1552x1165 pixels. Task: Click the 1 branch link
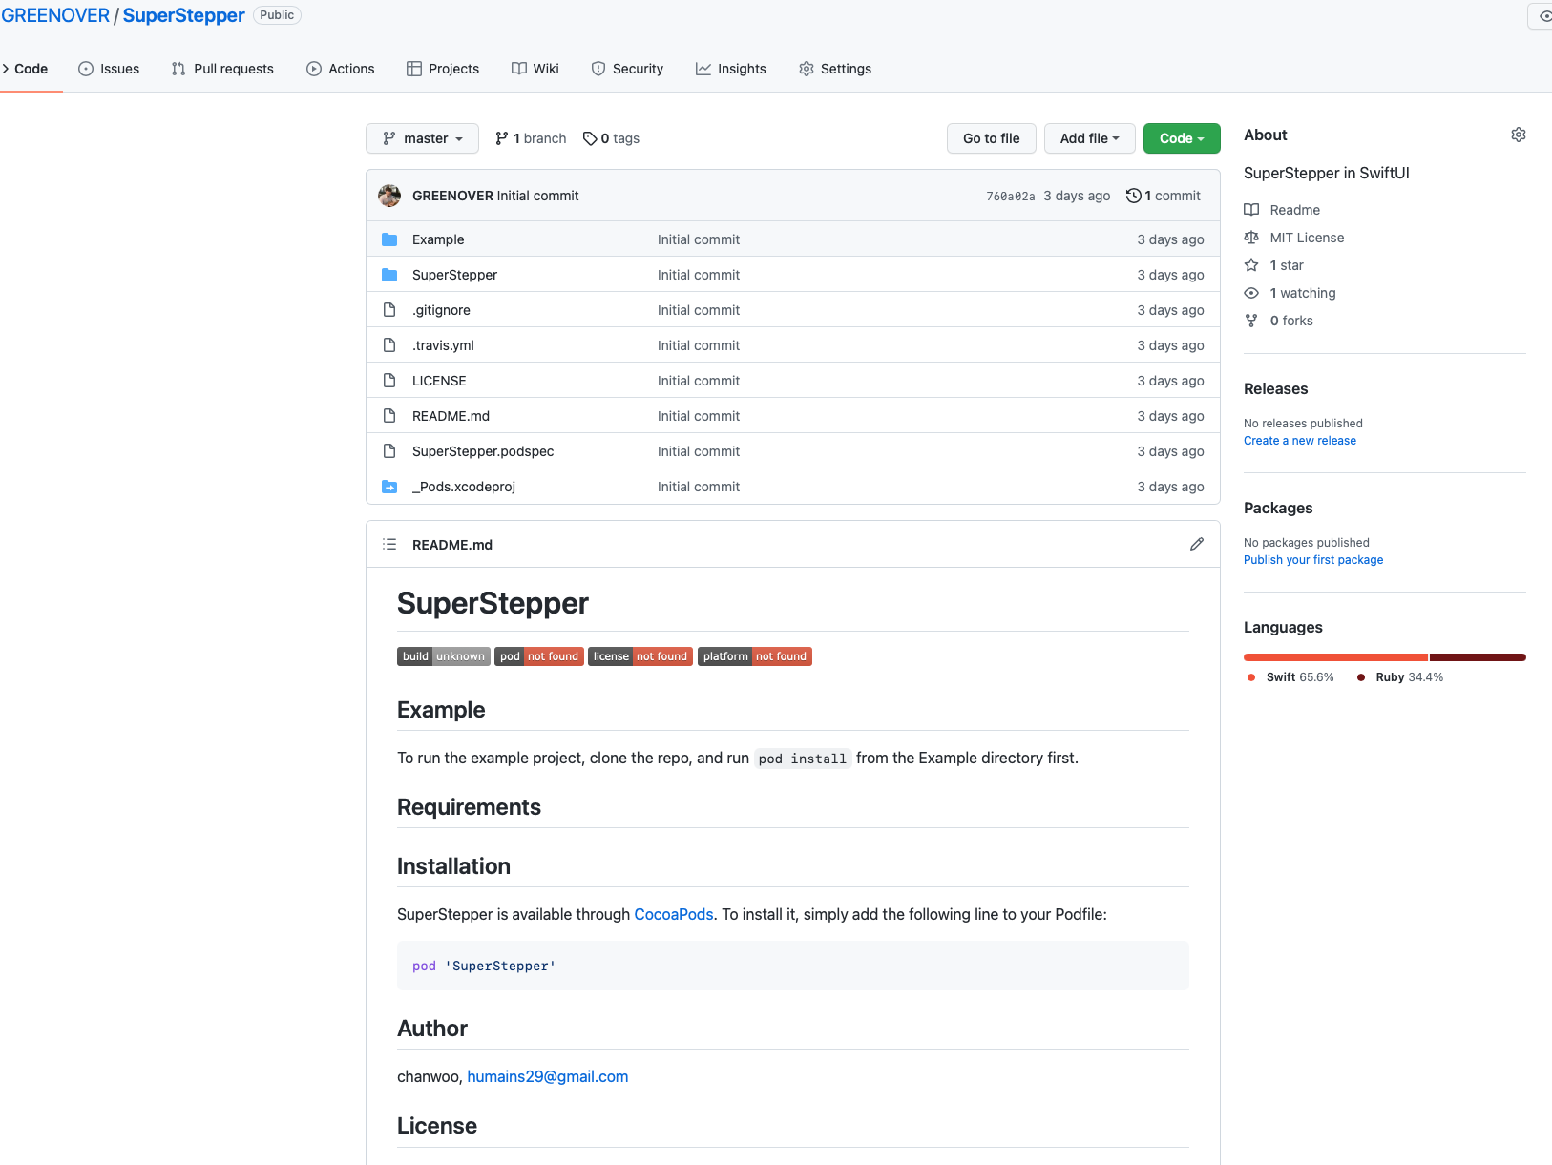[x=531, y=138]
